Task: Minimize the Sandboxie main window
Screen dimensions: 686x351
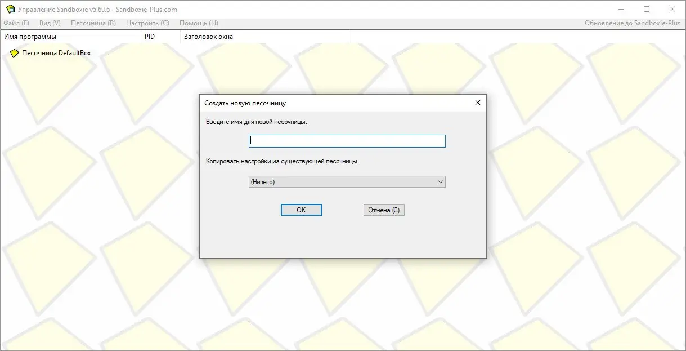Action: coord(621,9)
